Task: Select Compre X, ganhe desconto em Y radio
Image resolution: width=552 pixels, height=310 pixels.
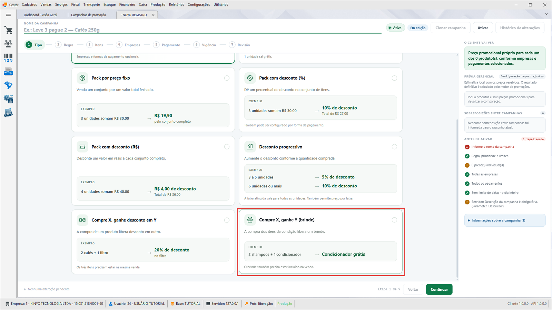Action: click(227, 220)
